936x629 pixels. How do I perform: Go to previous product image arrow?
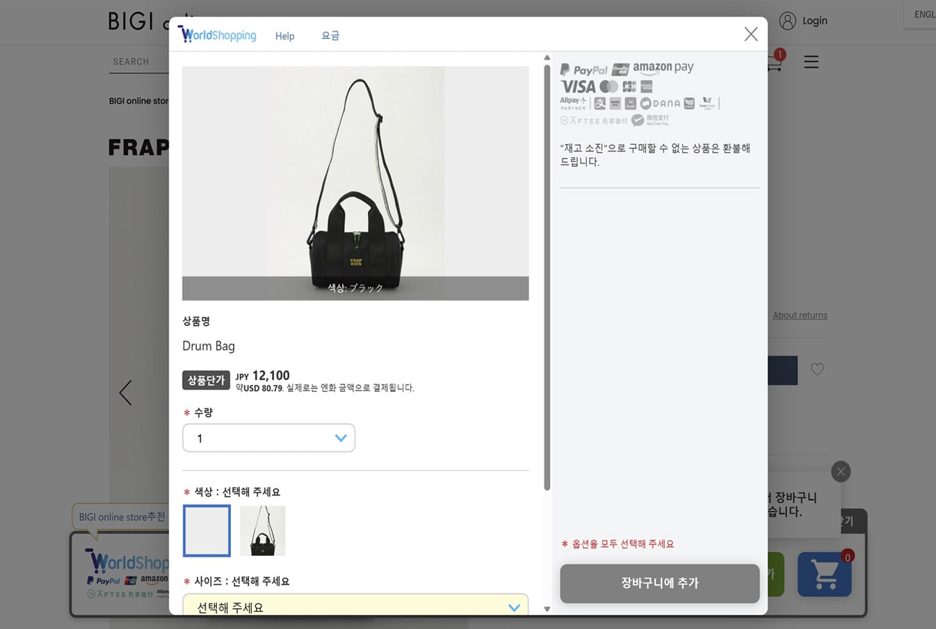125,393
